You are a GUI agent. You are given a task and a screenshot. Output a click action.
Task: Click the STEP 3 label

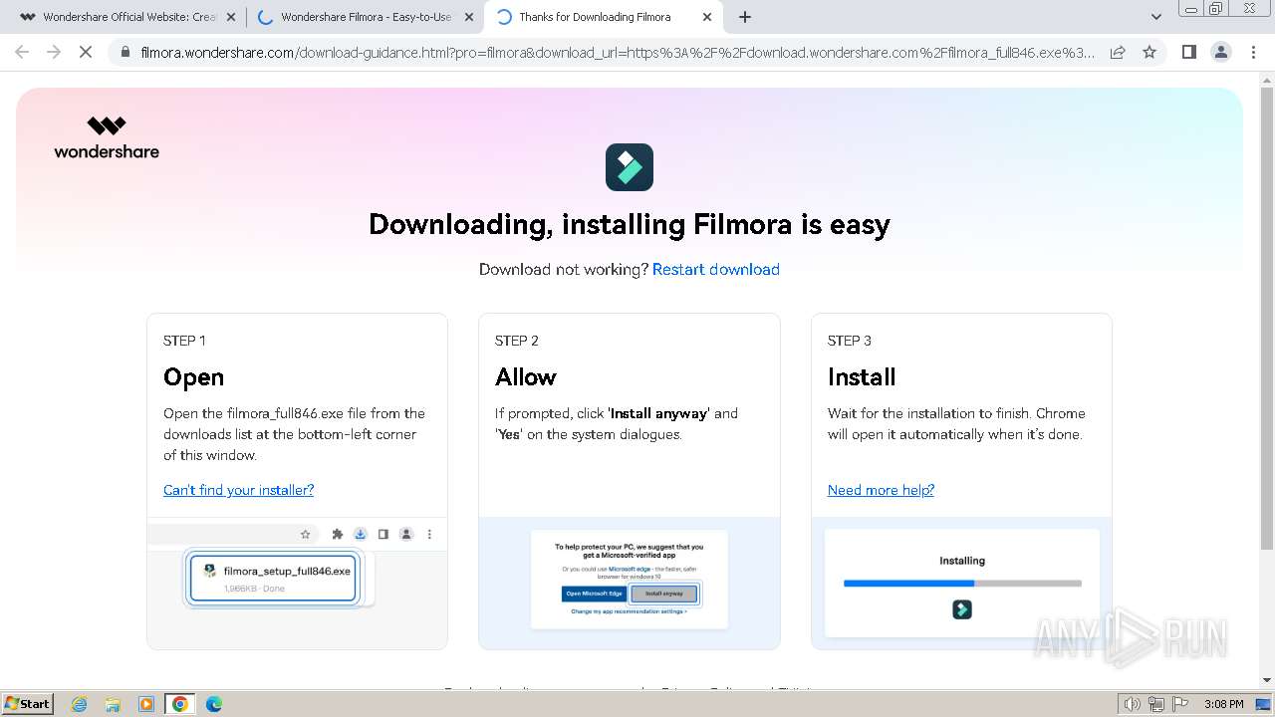(850, 341)
